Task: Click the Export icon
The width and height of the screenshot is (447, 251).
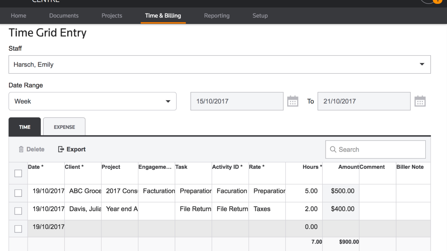Action: tap(61, 149)
